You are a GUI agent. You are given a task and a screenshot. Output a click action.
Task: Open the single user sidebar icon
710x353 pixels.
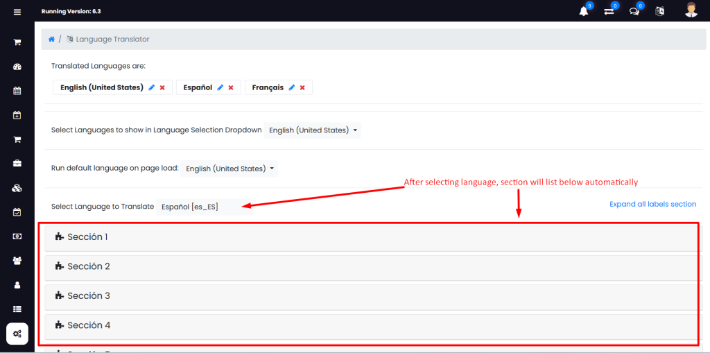coord(17,285)
